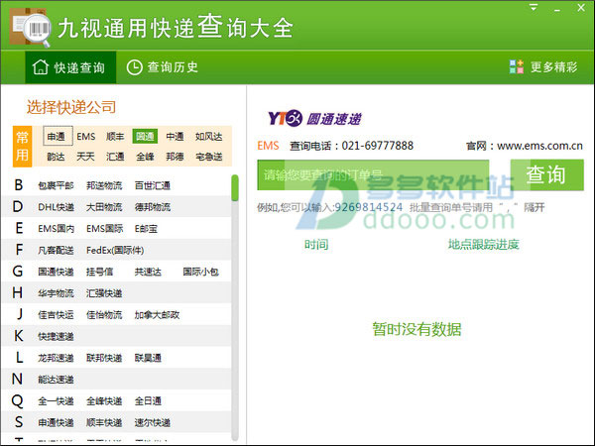The image size is (595, 446).
Task: Select EMS国内 in row E
Action: [x=57, y=229]
